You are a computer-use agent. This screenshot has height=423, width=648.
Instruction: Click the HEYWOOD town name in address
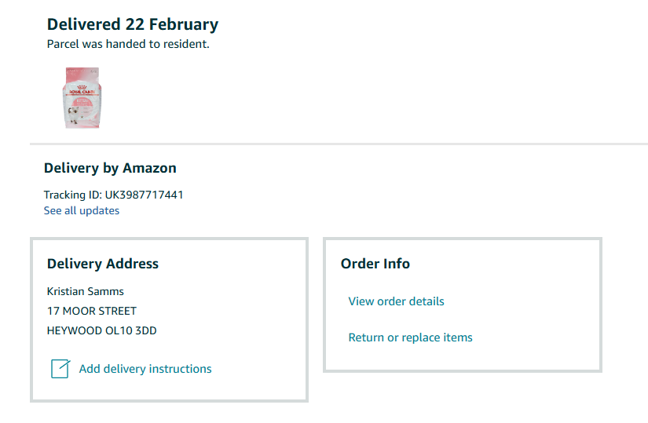pos(75,330)
